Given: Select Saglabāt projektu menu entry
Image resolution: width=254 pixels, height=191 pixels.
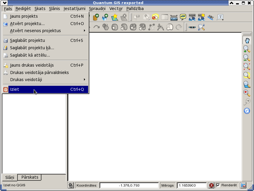Looking at the screenshot, I should click(46, 40).
